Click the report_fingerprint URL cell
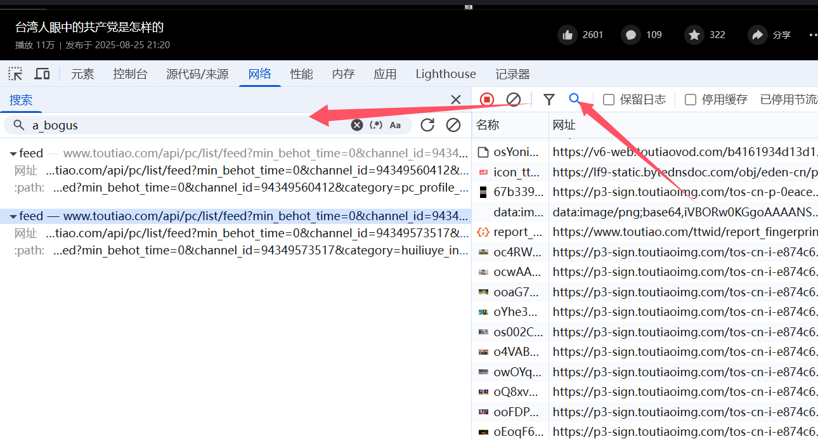Screen dimensions: 818x439 tap(685, 232)
